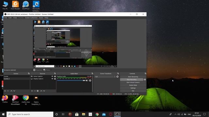Open the Edit menu in OBS
The width and height of the screenshot is (209, 117).
pyautogui.click(x=10, y=18)
